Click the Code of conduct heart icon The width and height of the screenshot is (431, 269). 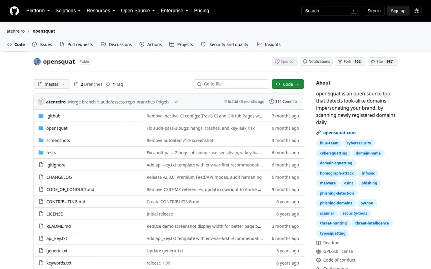tap(319, 260)
